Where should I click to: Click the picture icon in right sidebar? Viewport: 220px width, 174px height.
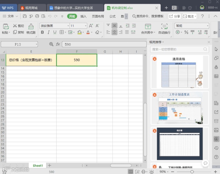(216, 130)
